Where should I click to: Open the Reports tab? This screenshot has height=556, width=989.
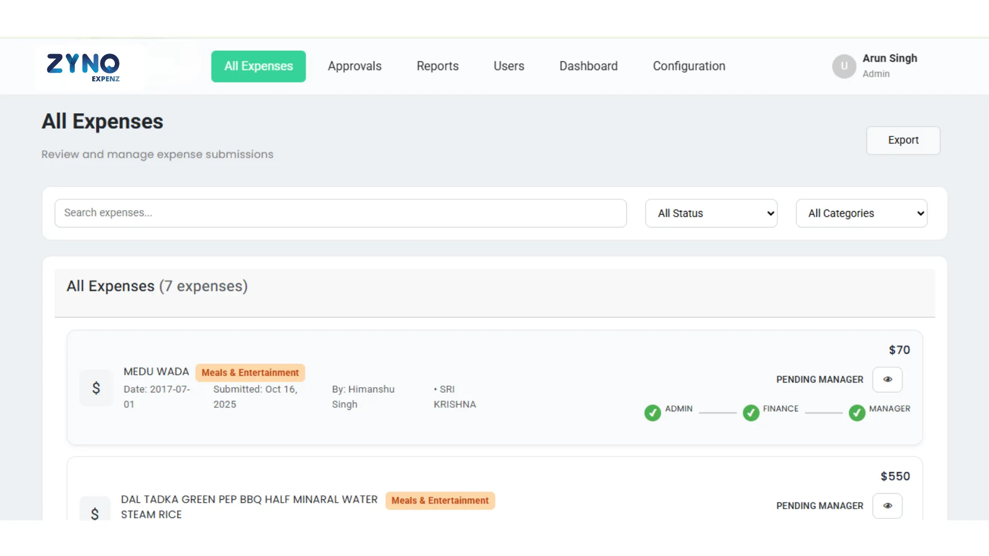(437, 66)
